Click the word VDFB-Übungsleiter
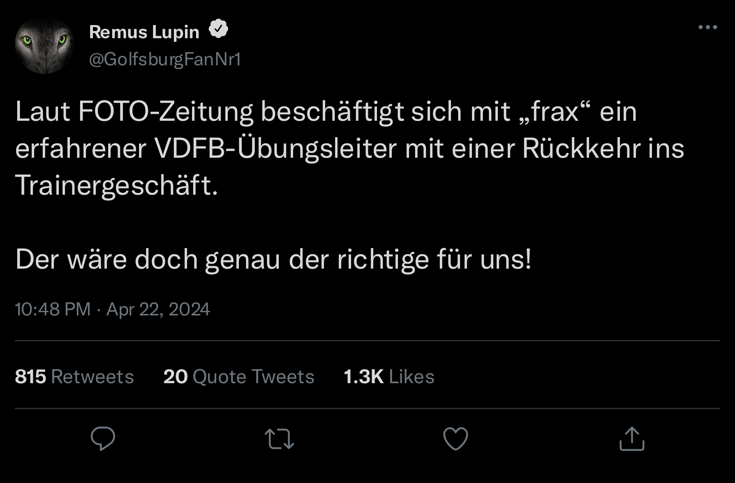This screenshot has height=483, width=735. point(275,149)
